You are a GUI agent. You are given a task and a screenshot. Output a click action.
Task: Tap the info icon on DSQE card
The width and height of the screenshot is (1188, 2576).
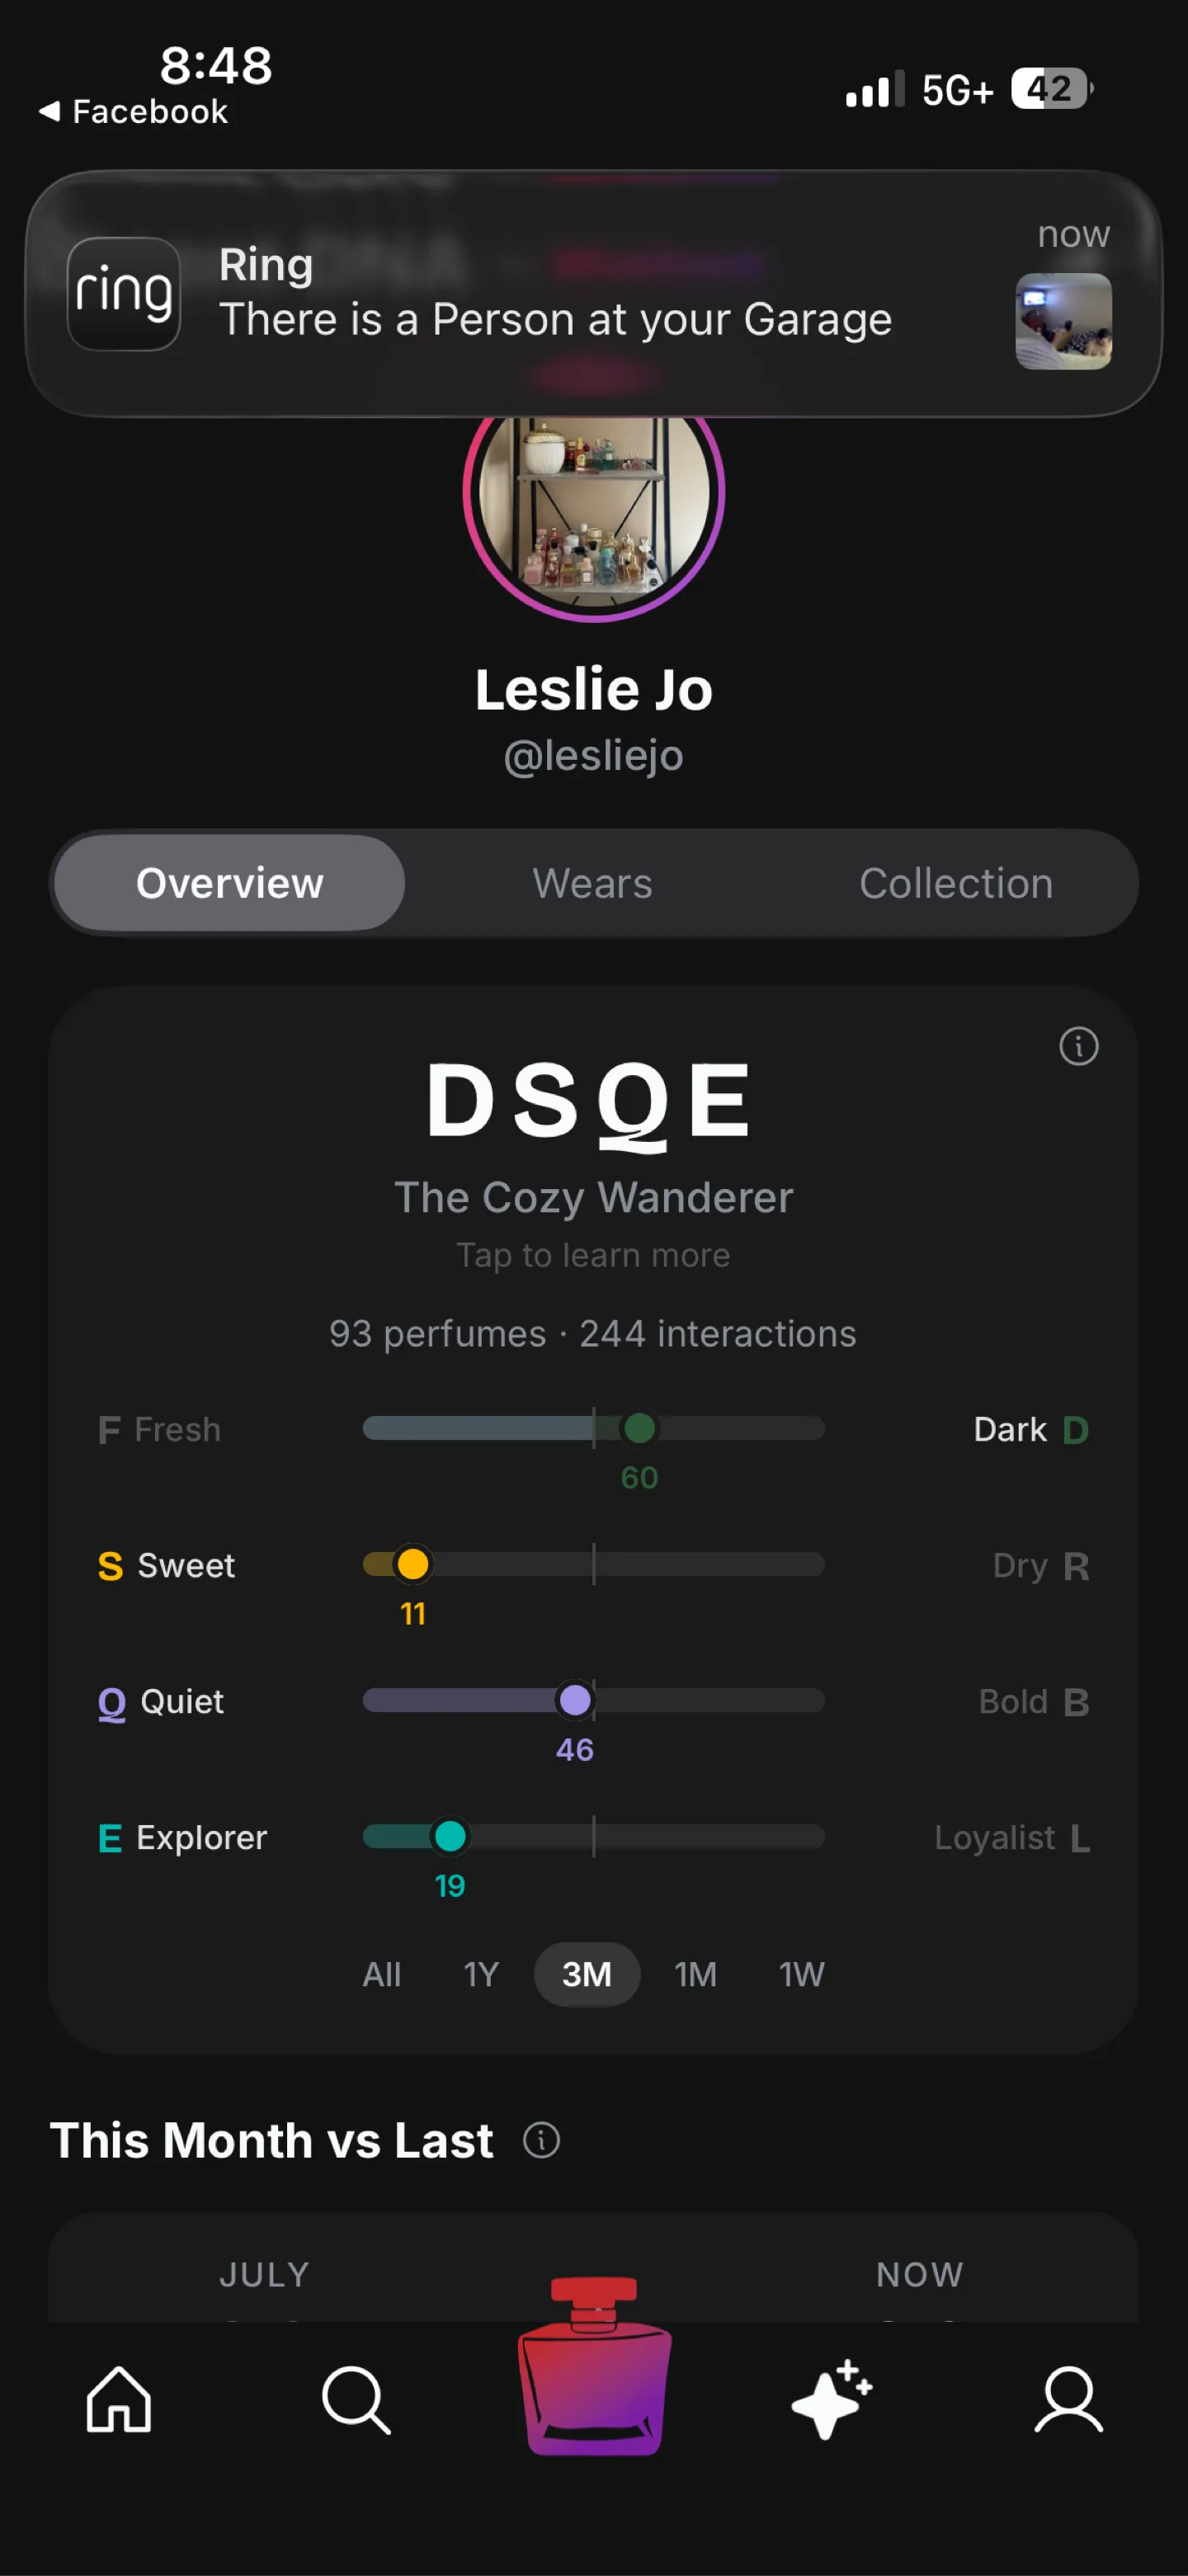(1078, 1046)
